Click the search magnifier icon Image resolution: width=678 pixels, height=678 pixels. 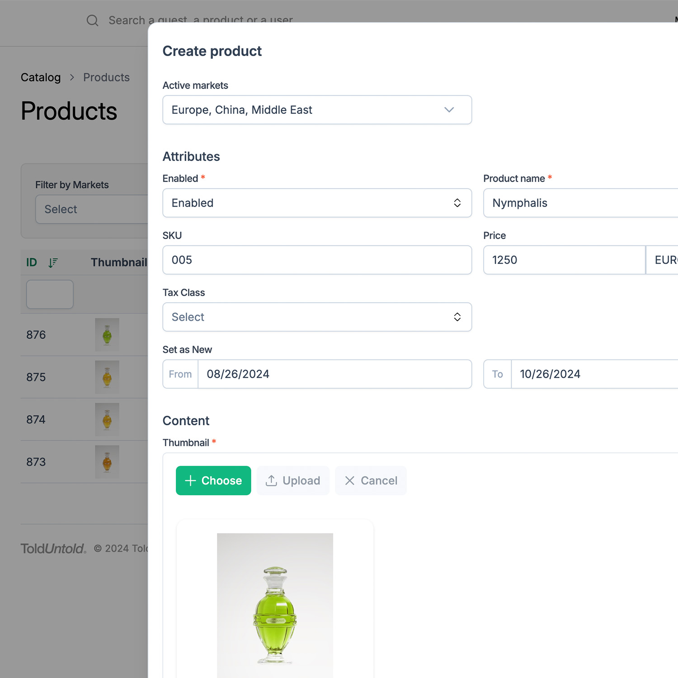click(x=92, y=20)
